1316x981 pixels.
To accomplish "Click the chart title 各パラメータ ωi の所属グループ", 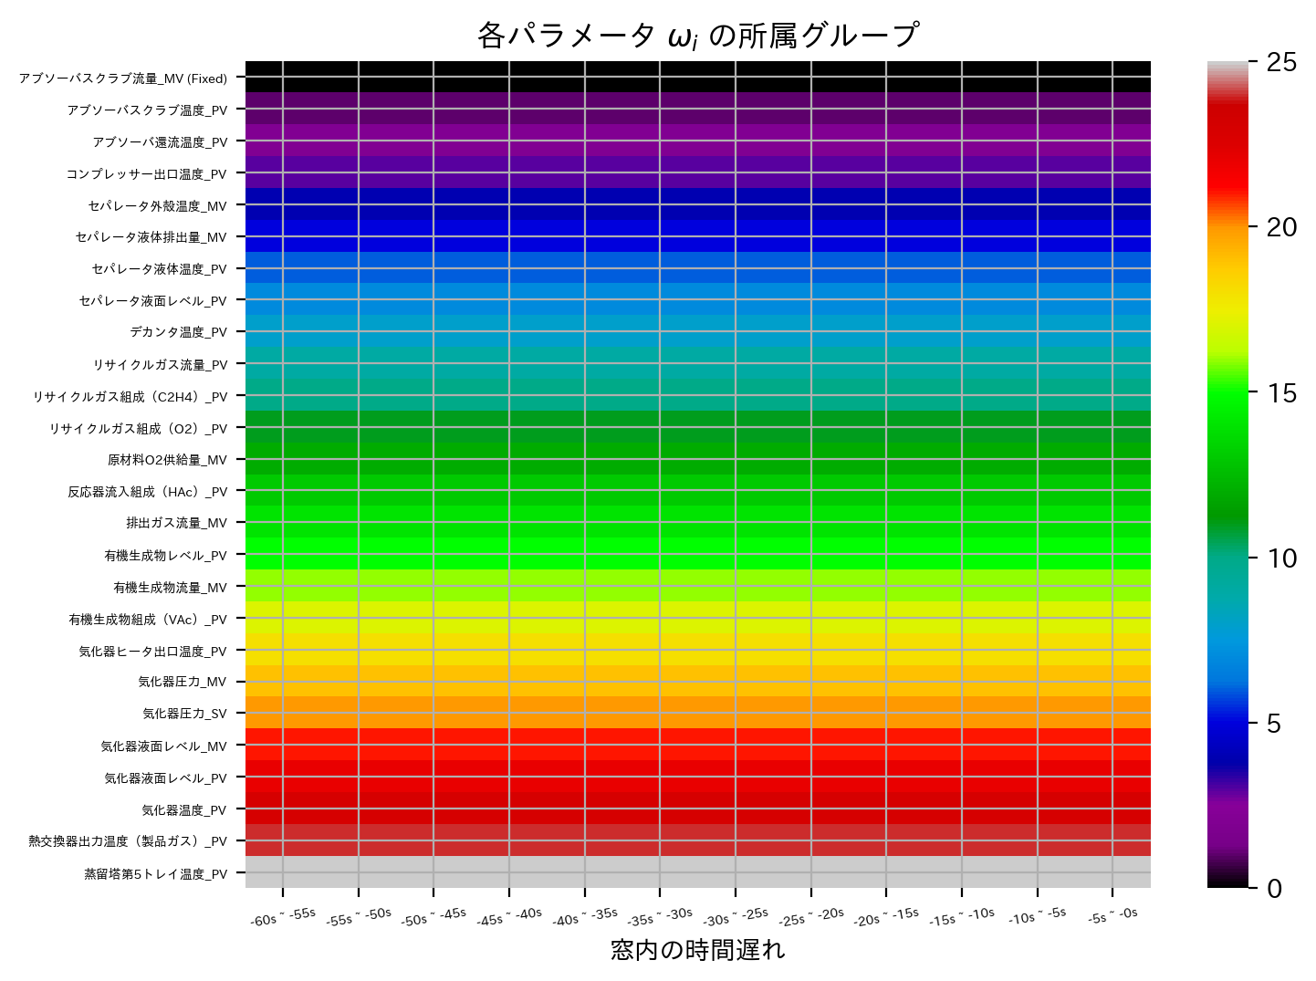I will [x=697, y=36].
